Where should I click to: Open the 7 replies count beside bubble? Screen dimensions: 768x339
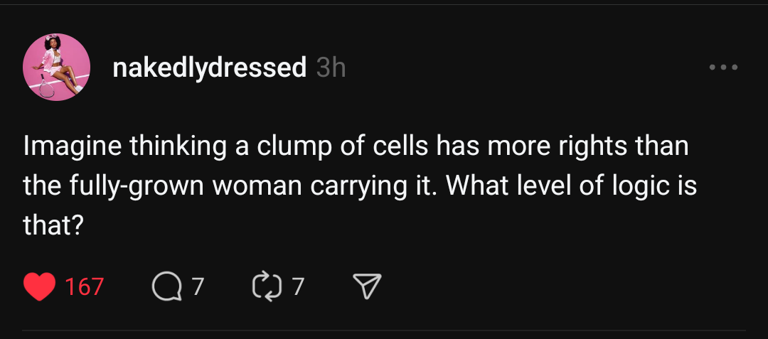point(197,286)
